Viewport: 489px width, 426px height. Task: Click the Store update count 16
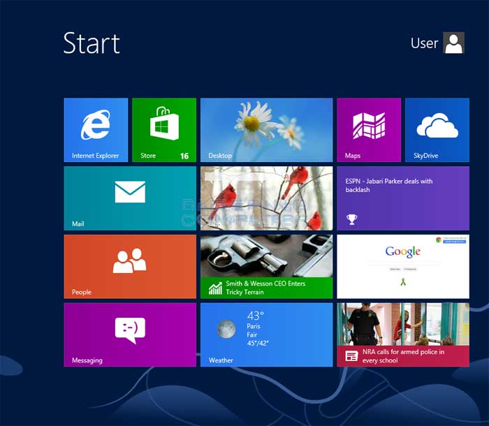184,156
